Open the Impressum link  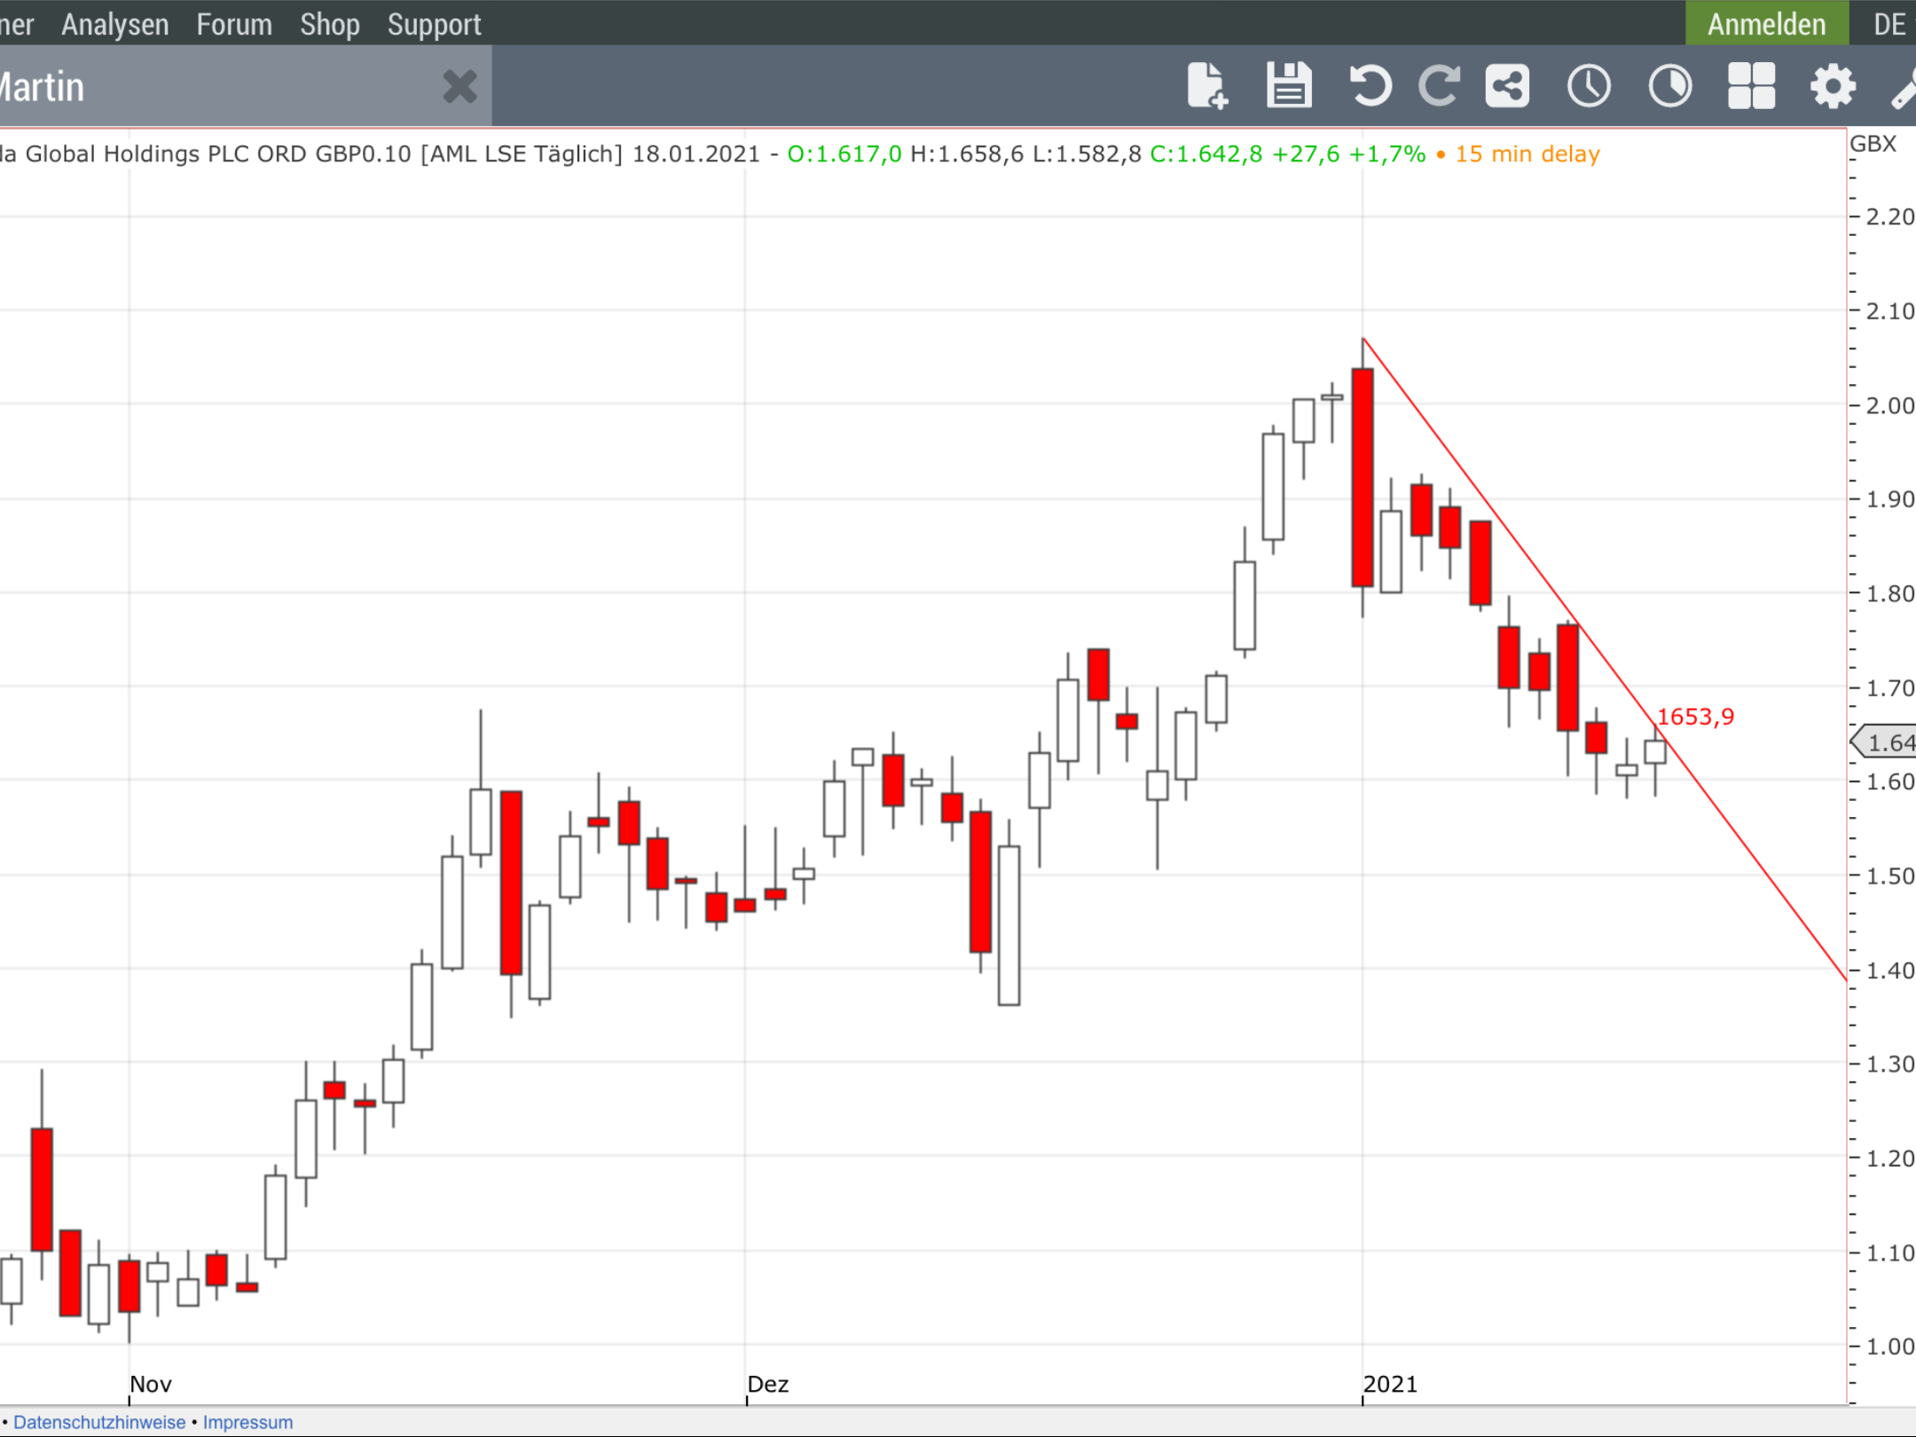click(x=247, y=1422)
